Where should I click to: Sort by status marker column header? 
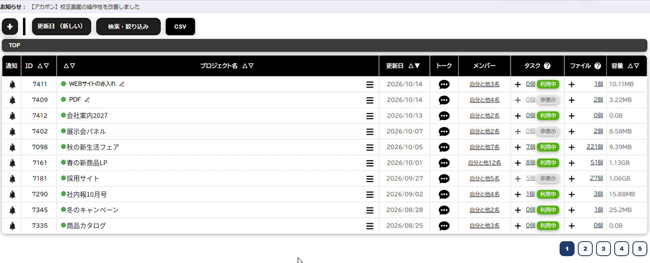(x=69, y=66)
